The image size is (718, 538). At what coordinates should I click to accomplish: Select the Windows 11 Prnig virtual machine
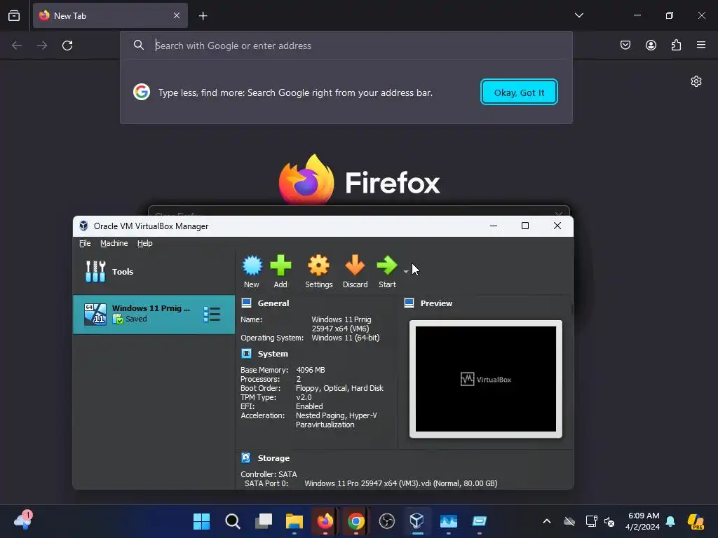coord(154,315)
